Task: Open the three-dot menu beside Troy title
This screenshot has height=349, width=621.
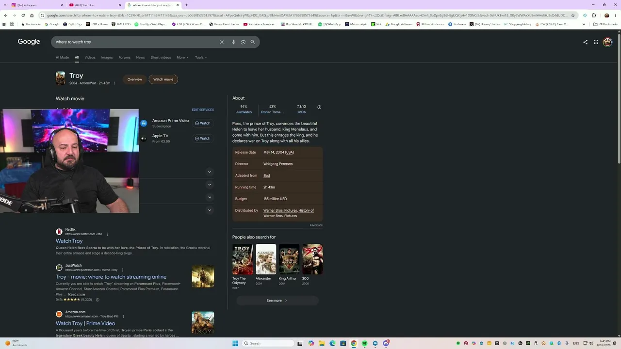Action: click(x=114, y=83)
